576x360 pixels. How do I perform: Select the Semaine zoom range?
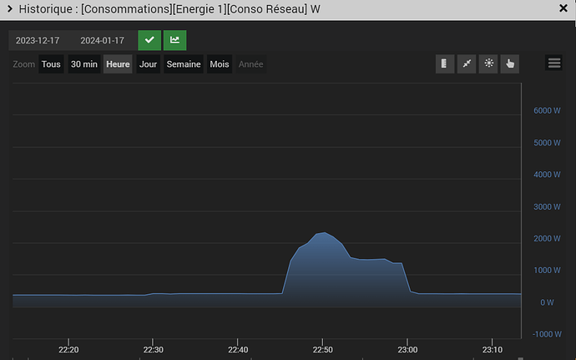click(x=184, y=64)
